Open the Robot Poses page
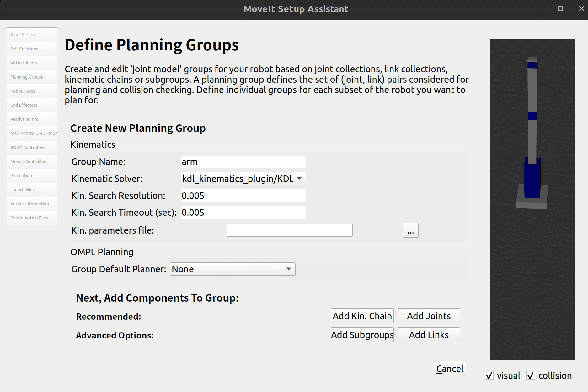This screenshot has width=588, height=392. (23, 91)
